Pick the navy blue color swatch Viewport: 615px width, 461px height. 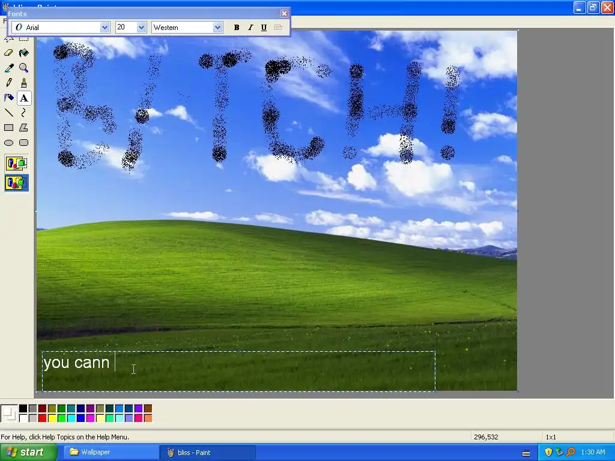(81, 409)
